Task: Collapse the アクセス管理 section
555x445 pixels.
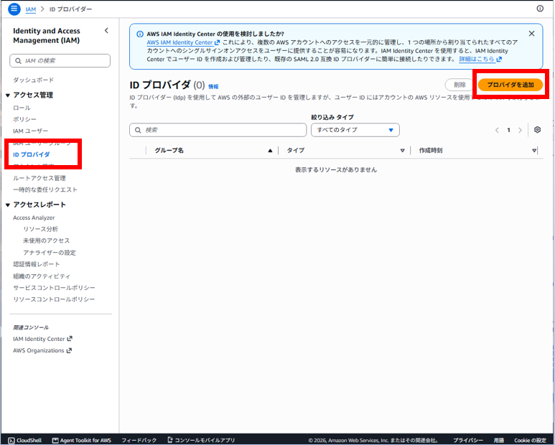Action: [8, 95]
